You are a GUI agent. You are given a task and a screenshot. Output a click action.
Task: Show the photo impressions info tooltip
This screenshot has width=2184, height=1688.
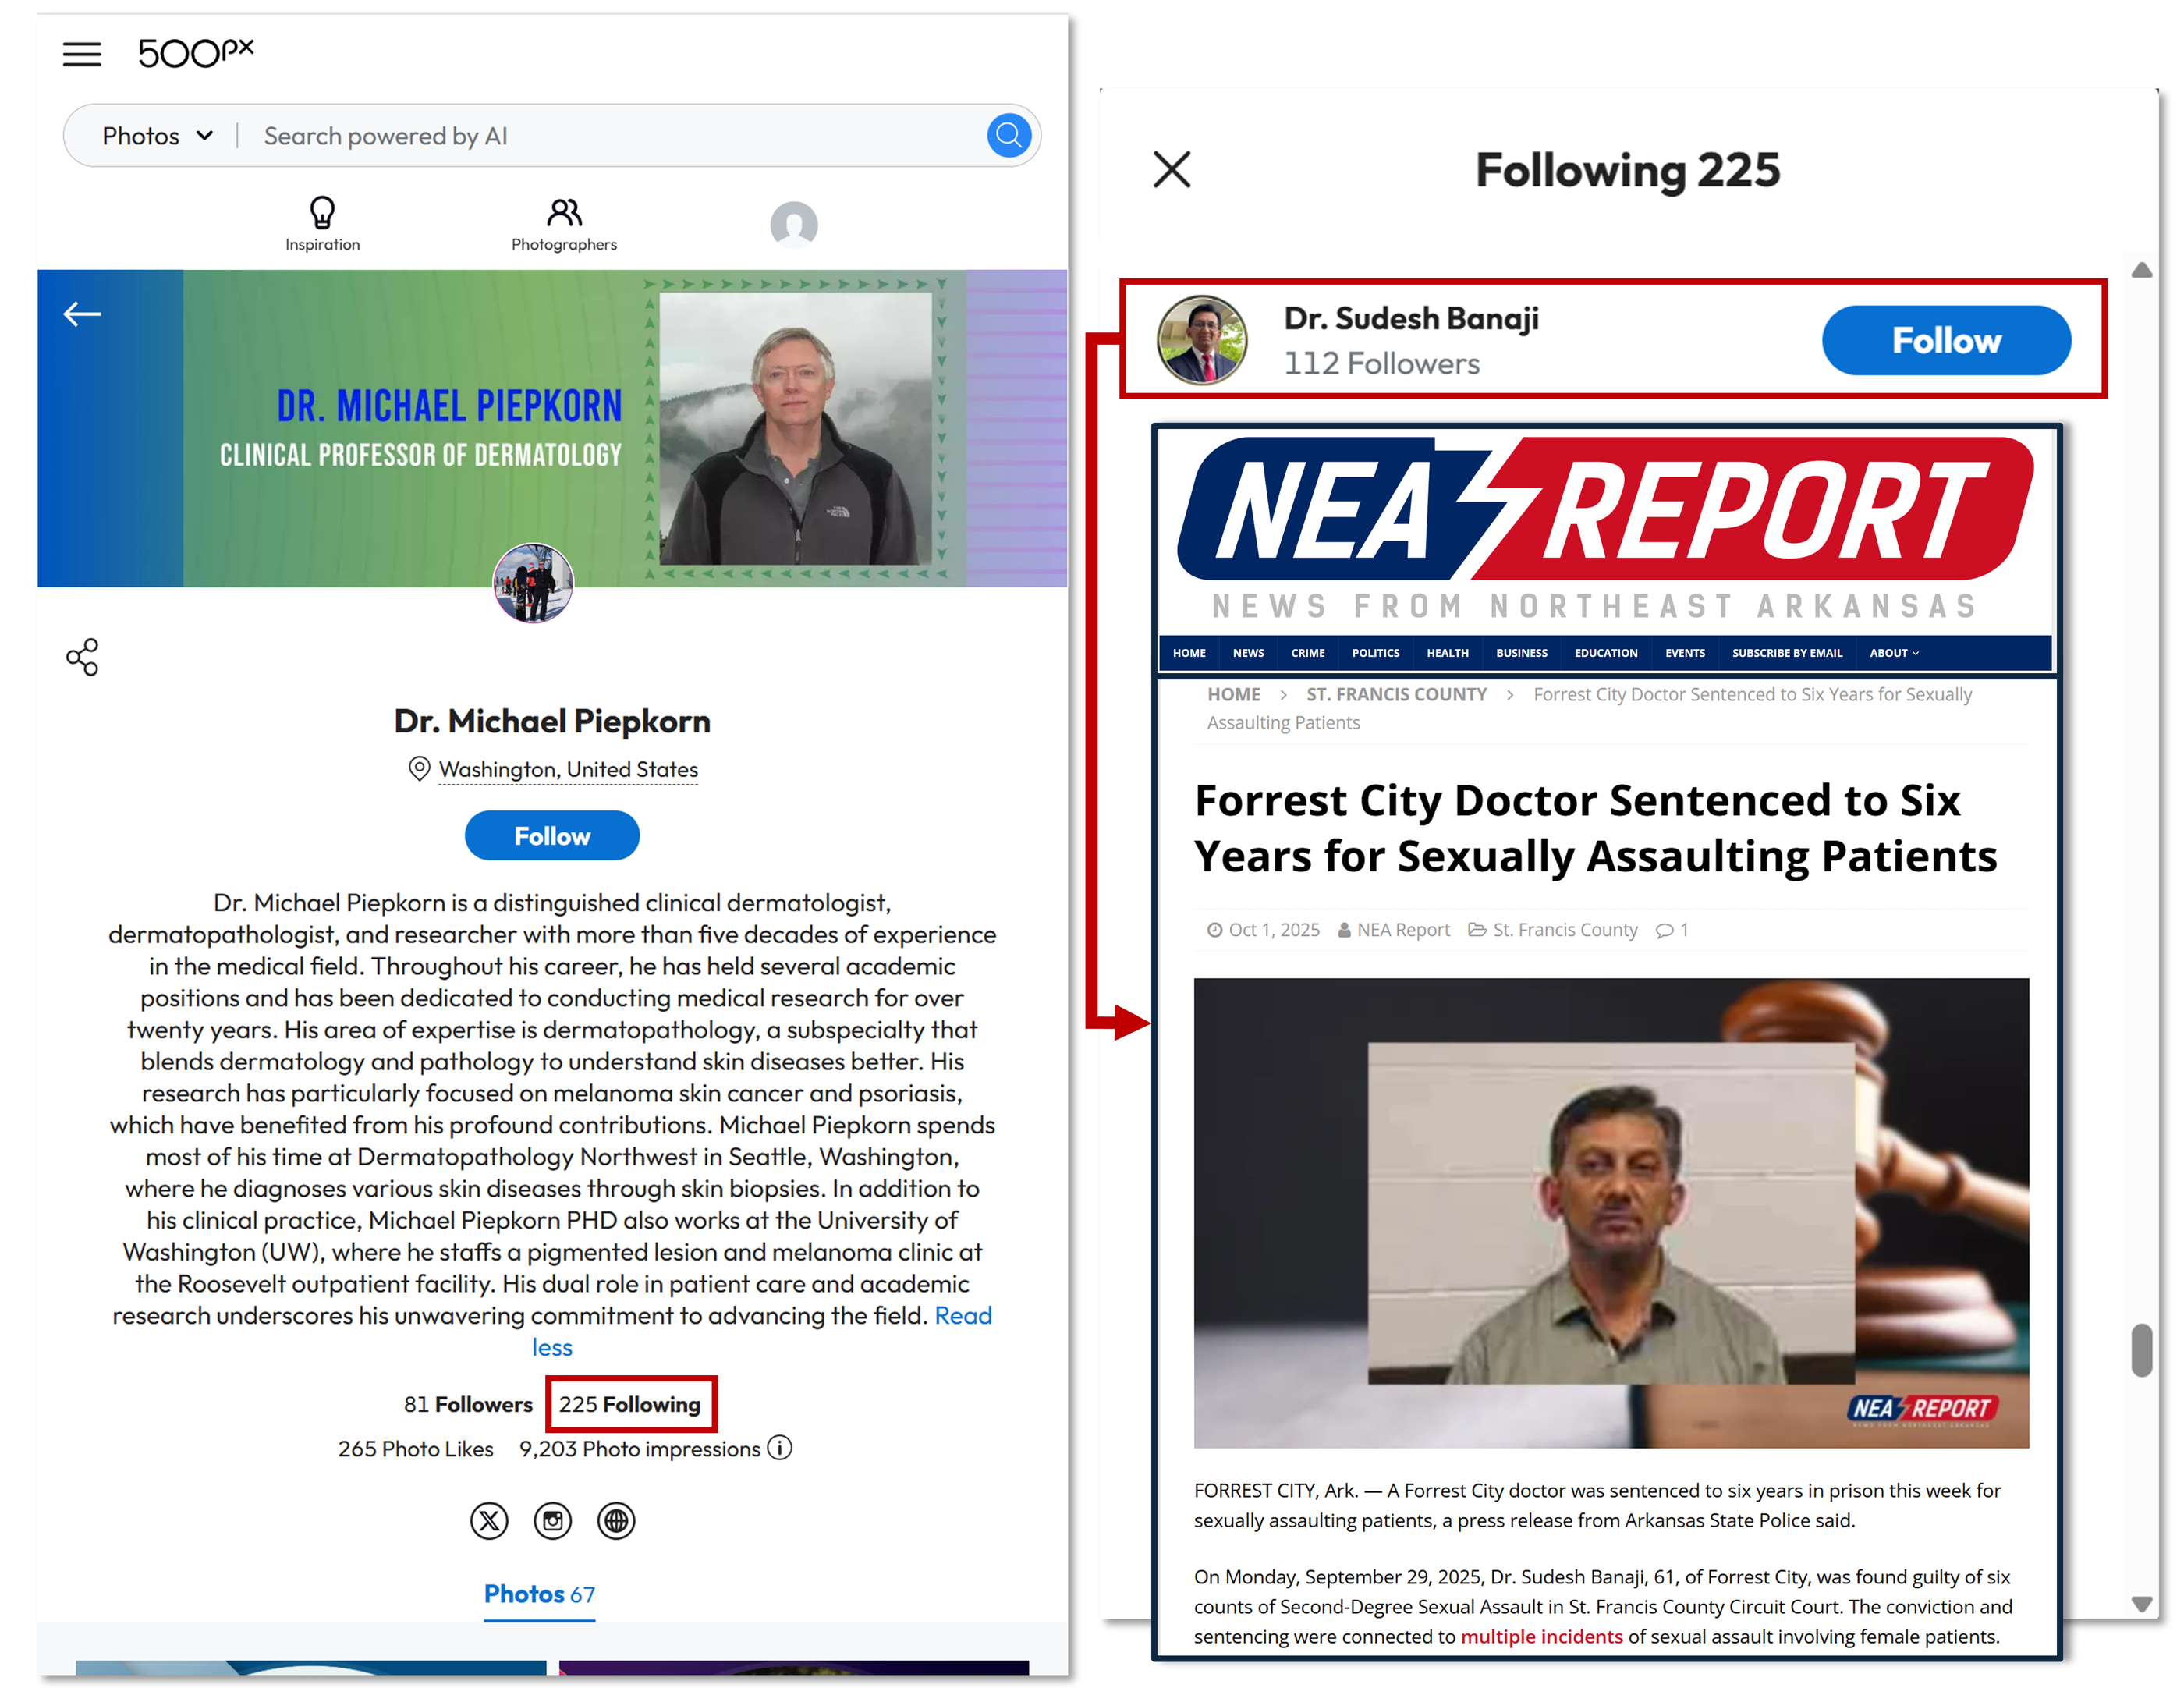[780, 1448]
